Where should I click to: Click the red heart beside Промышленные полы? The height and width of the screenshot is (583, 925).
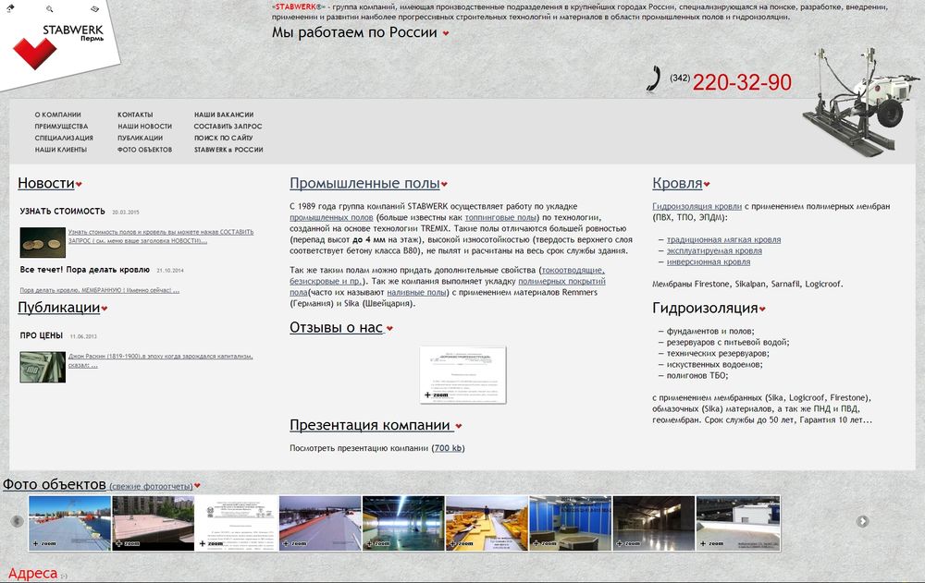(x=444, y=185)
